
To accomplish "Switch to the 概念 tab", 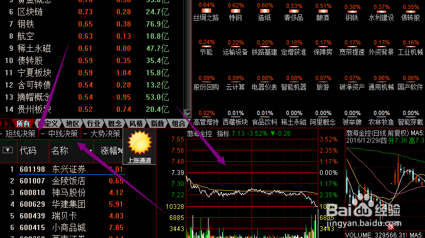I will [115, 124].
